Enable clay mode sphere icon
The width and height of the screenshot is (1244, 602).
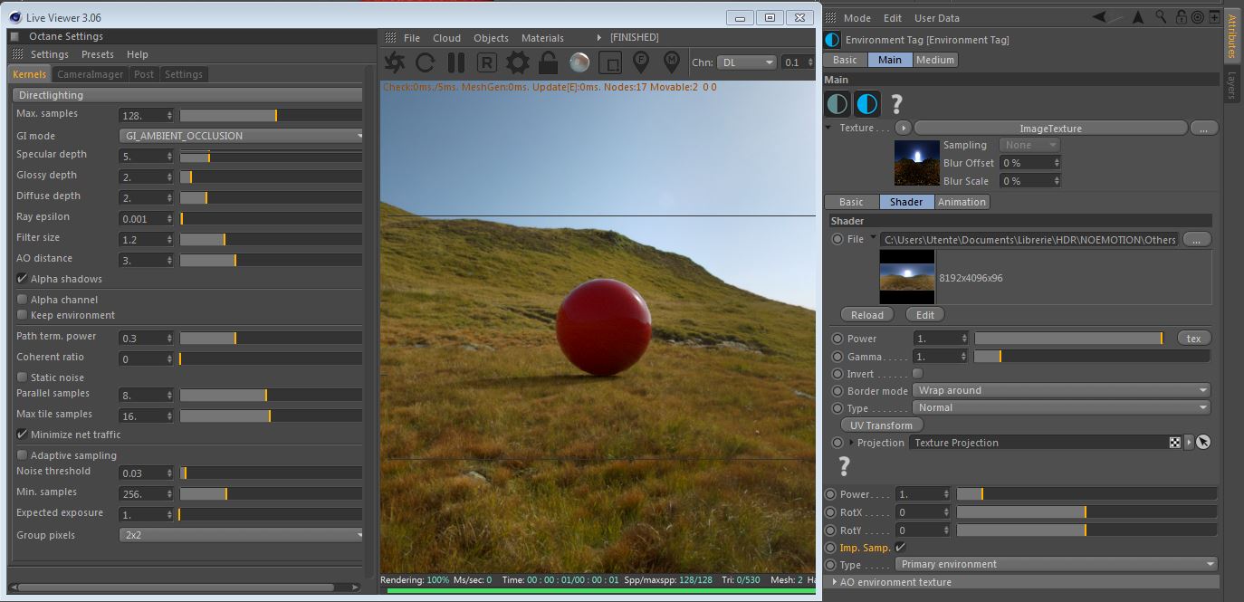click(x=579, y=62)
